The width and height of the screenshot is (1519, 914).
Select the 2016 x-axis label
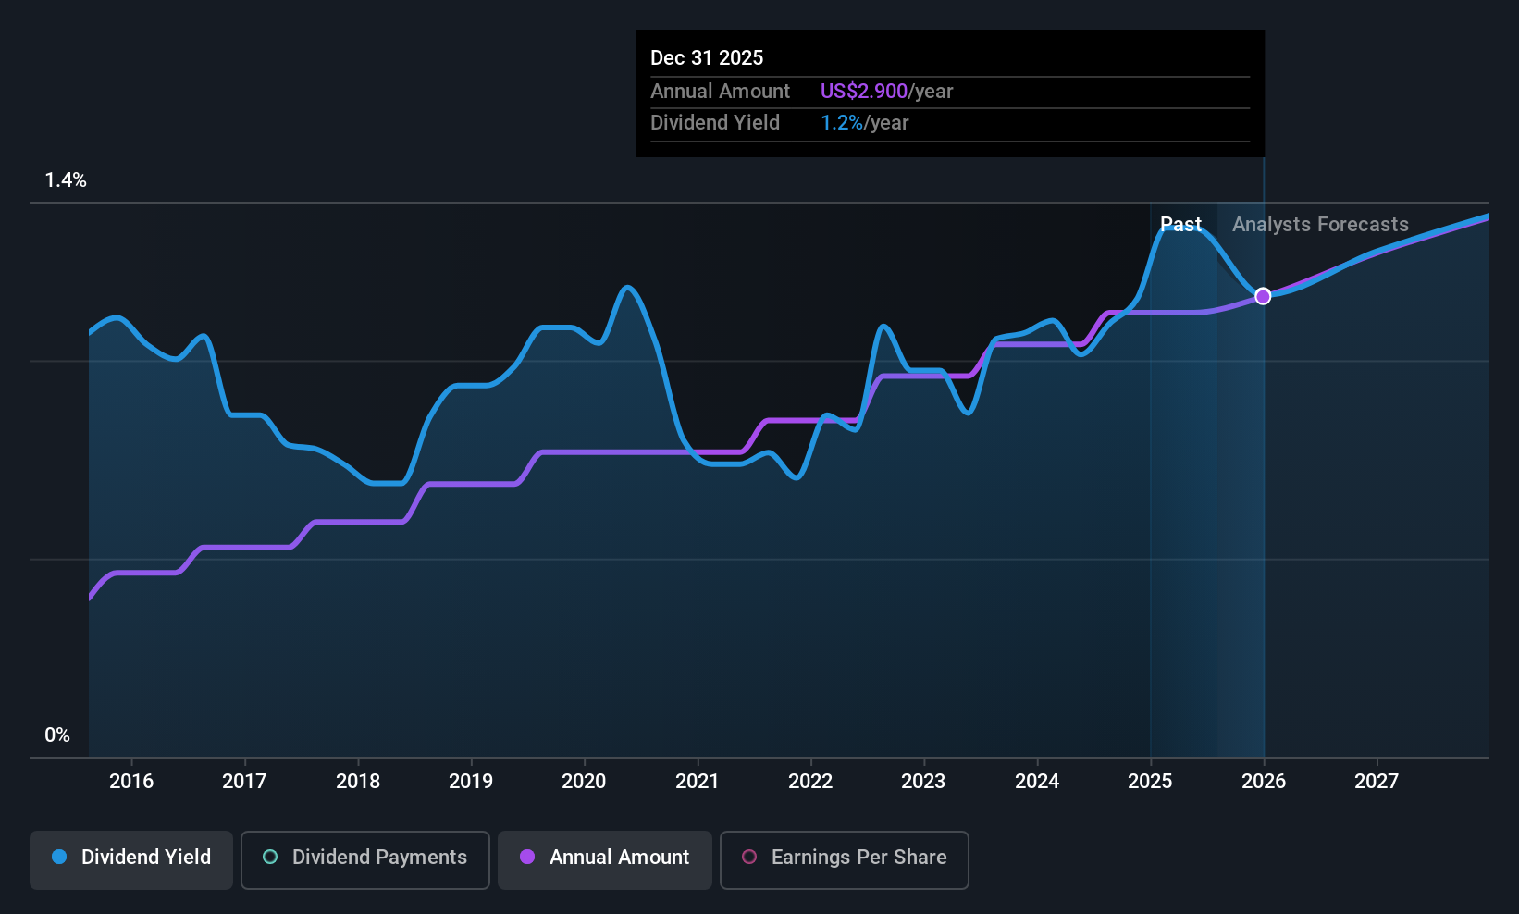click(x=131, y=781)
